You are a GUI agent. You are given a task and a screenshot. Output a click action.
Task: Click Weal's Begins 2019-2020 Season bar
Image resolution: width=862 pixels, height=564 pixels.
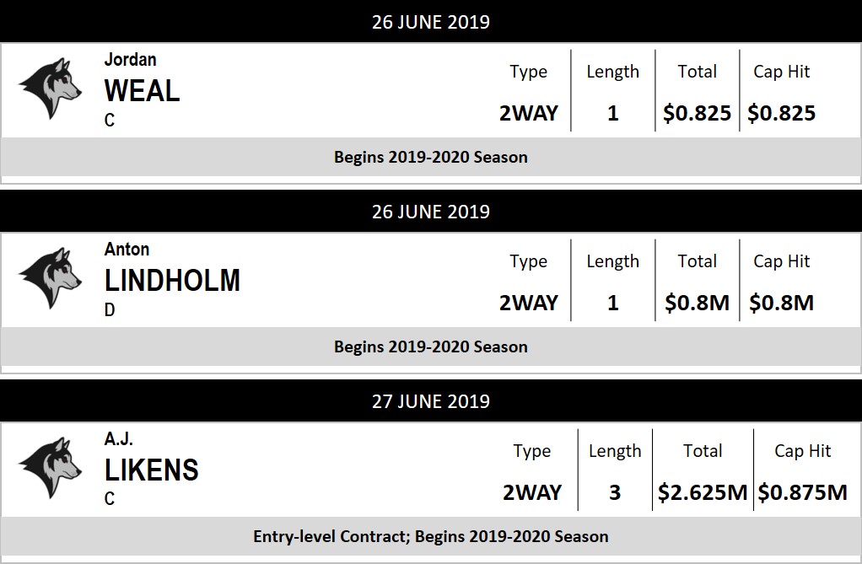point(431,157)
